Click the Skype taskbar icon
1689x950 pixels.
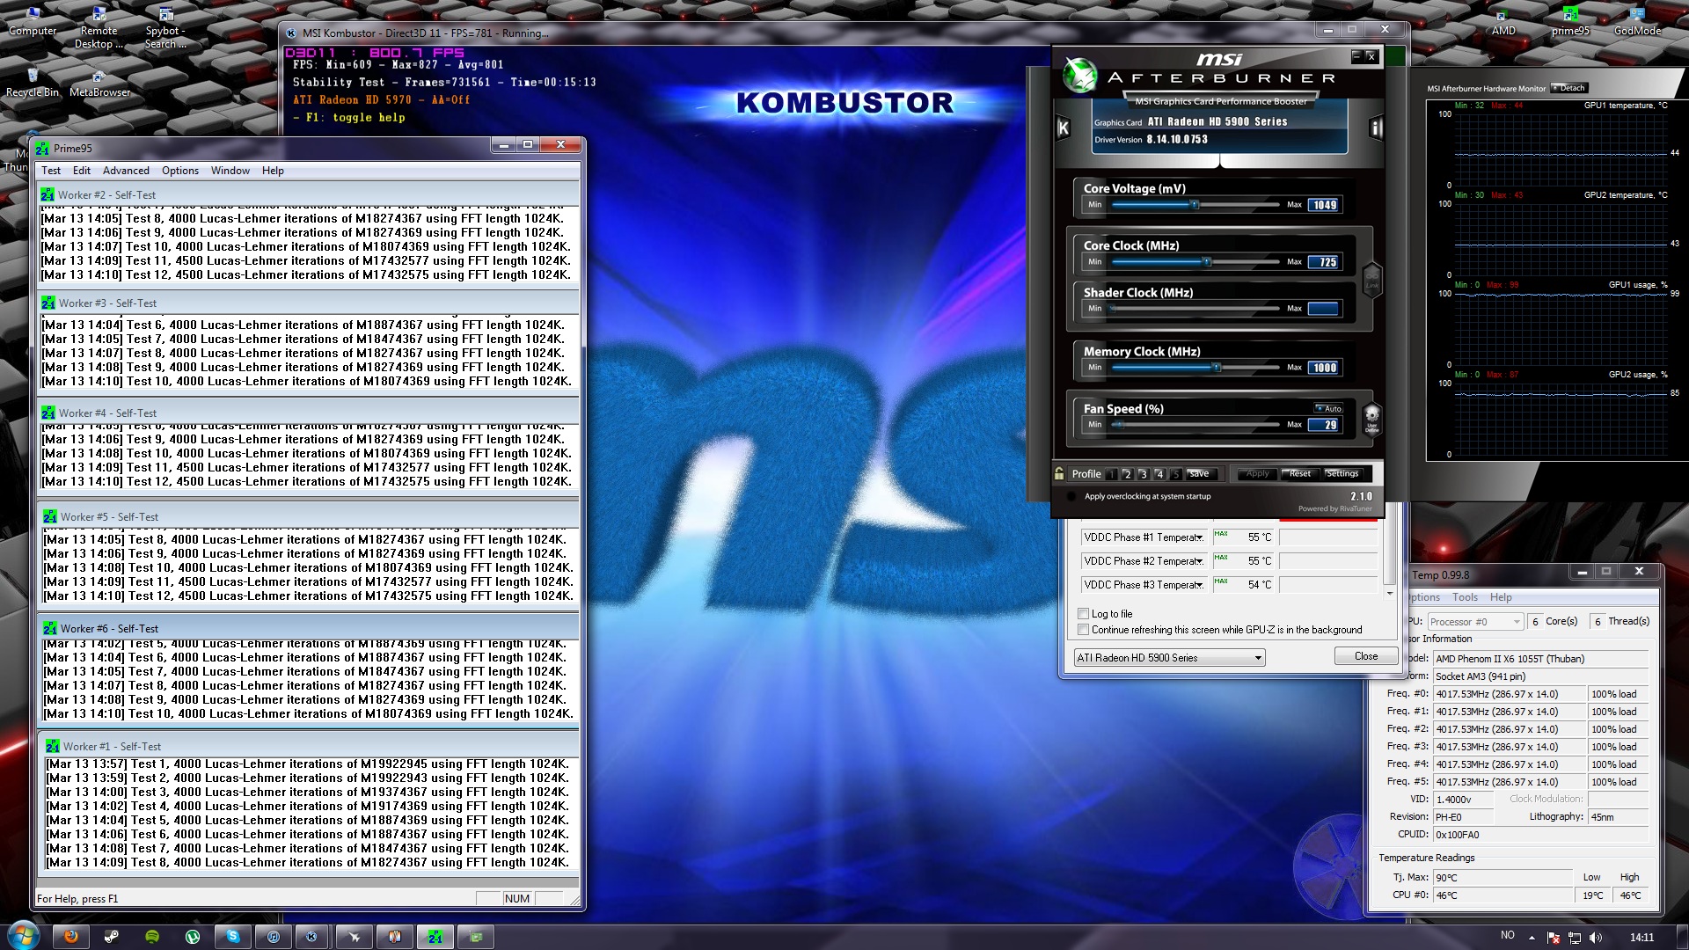233,937
